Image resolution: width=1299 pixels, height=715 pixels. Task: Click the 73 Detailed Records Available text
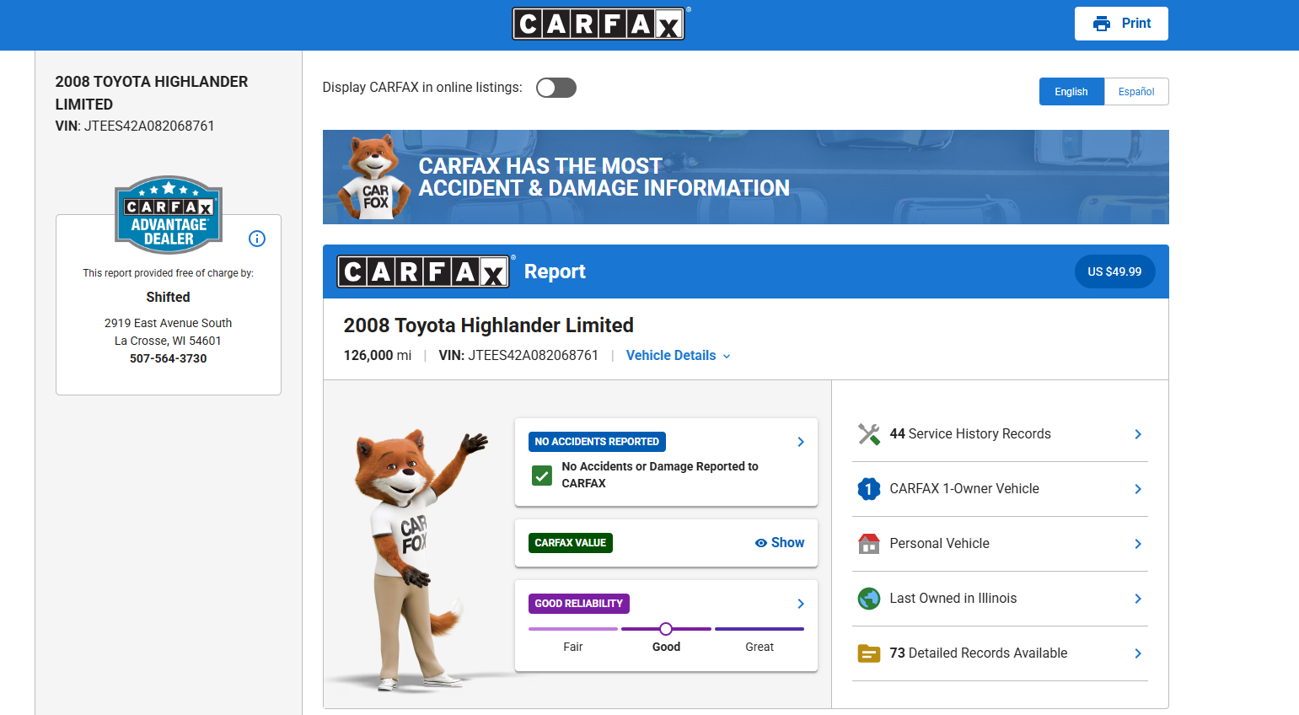coord(979,653)
